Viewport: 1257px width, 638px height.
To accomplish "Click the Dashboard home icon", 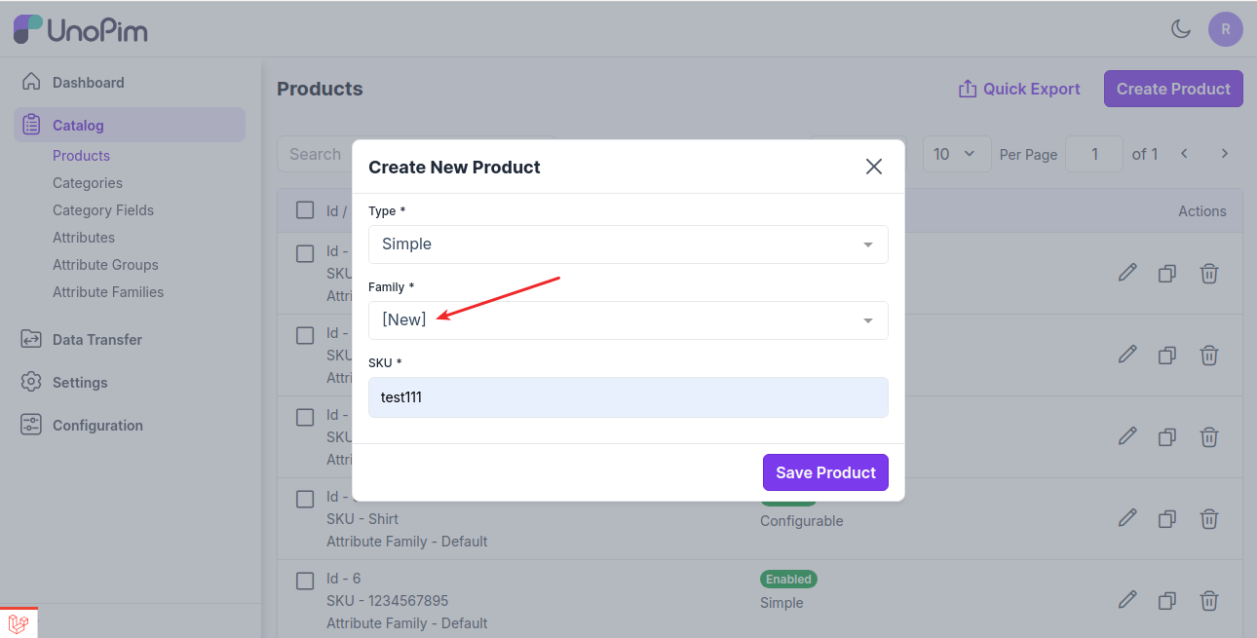I will tap(31, 82).
